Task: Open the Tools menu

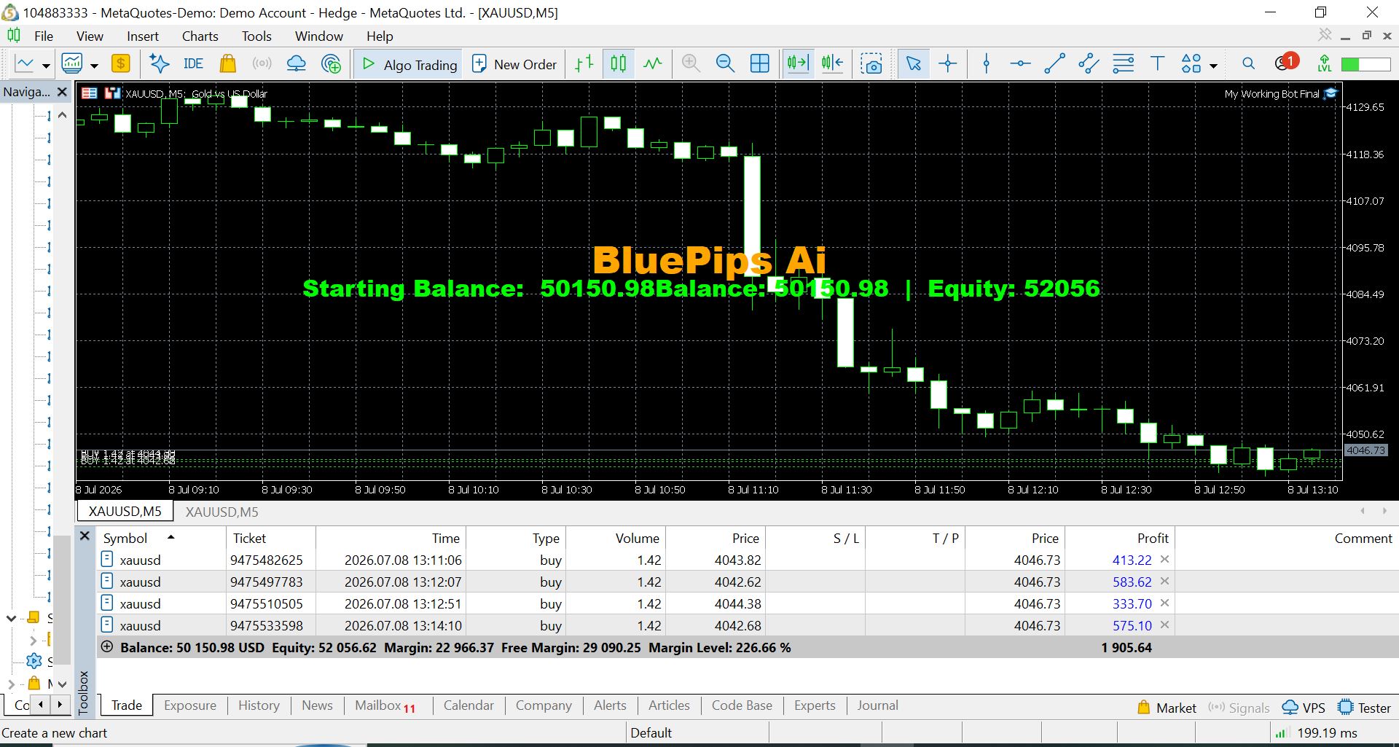Action: click(256, 36)
